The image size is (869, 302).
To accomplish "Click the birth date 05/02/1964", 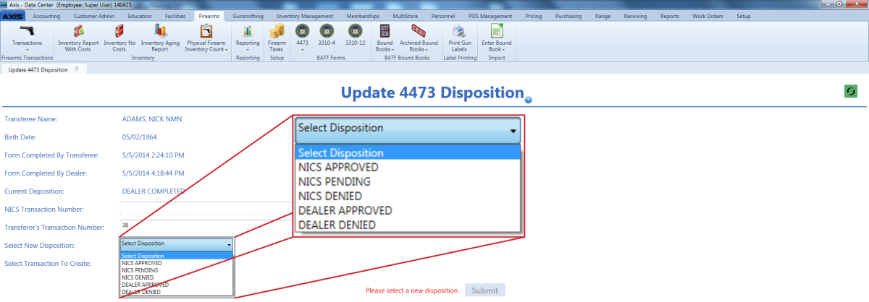I will point(139,137).
